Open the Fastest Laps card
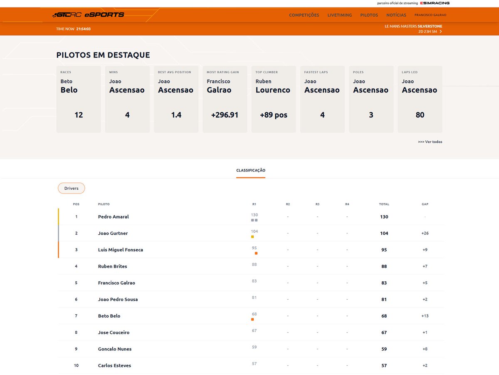499x375 pixels. tap(322, 99)
